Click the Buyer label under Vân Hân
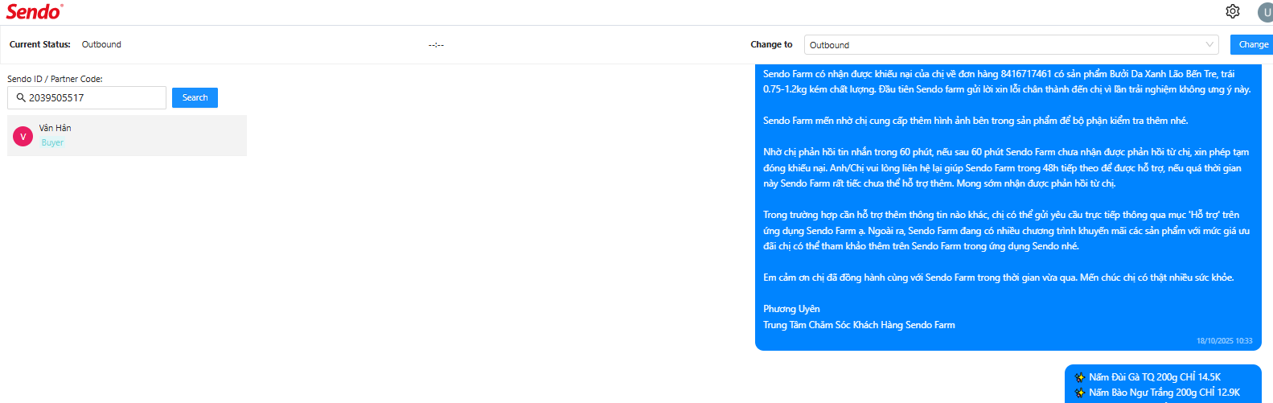This screenshot has height=403, width=1273. tap(52, 142)
